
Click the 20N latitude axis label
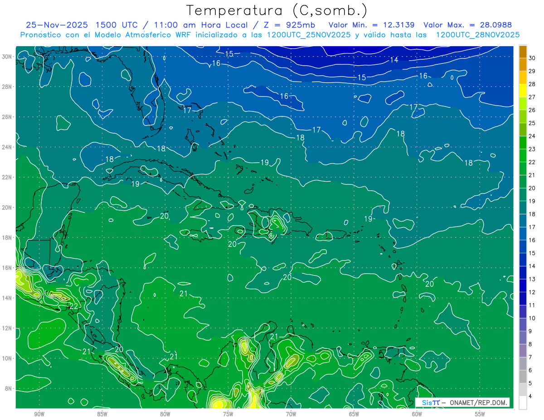(7, 208)
